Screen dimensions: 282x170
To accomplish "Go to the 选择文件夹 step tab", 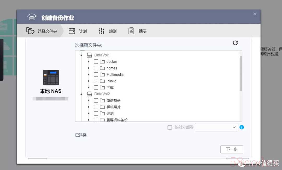I will 42,31.
